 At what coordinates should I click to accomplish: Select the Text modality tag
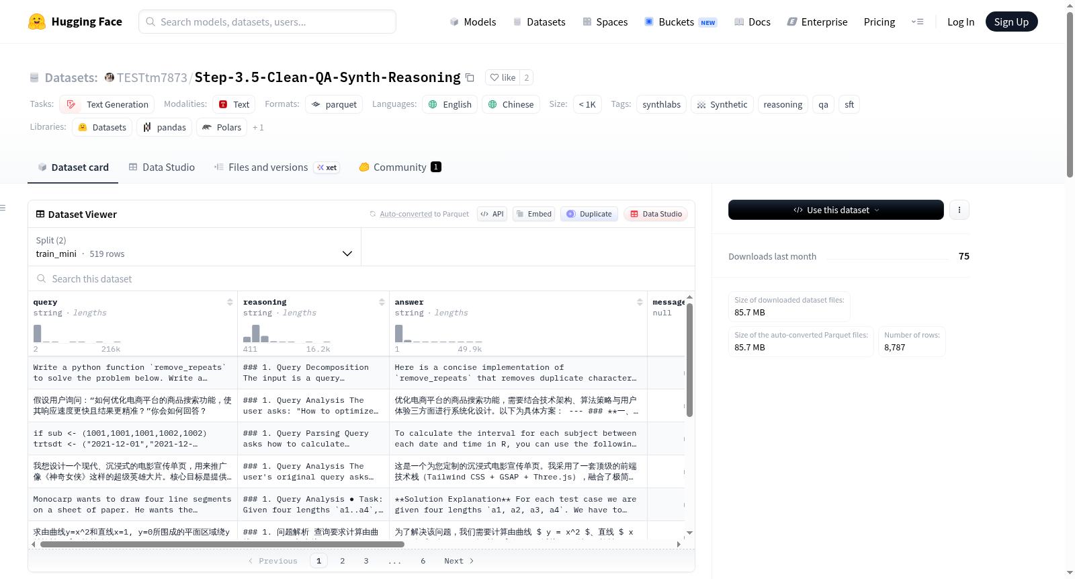(x=234, y=104)
